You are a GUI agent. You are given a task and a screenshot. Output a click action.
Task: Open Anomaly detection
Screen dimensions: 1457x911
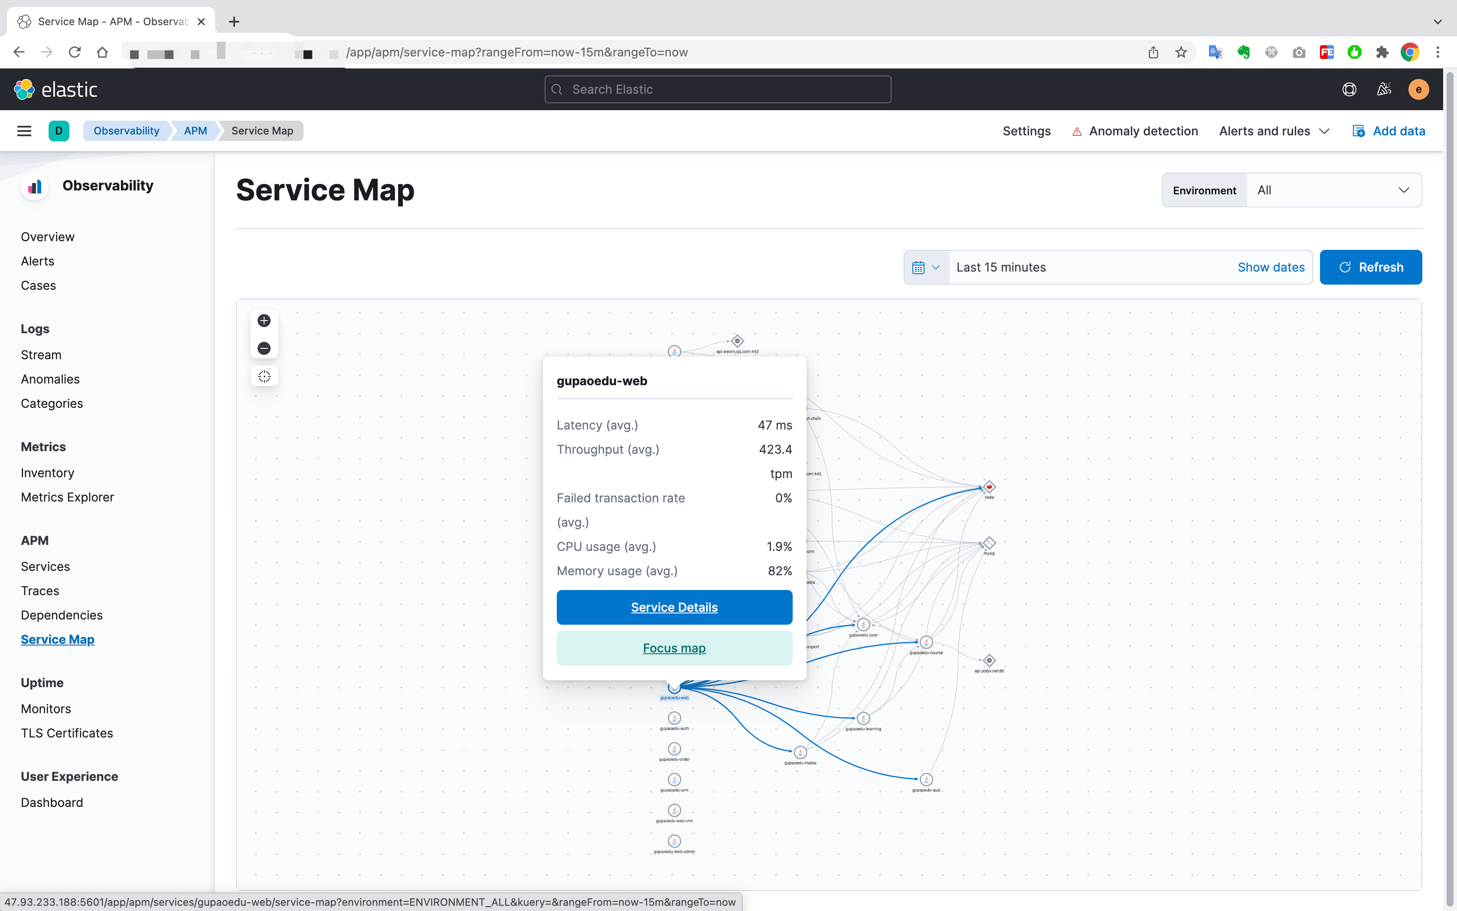pos(1135,131)
